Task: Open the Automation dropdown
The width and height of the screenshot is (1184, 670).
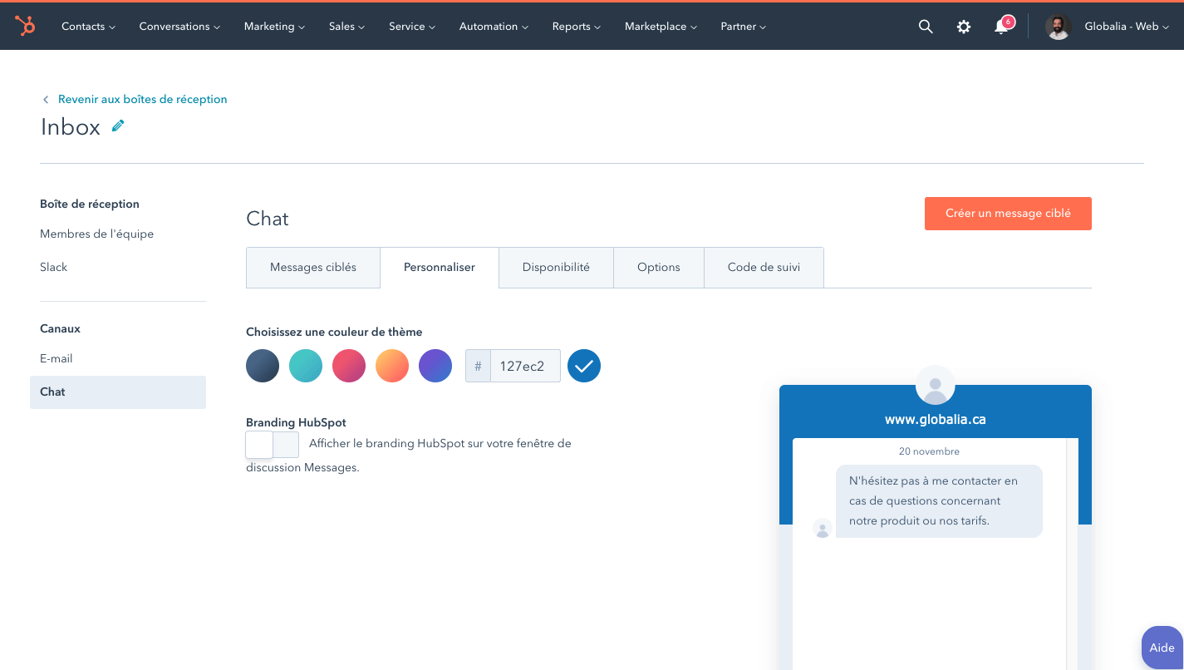Action: (x=494, y=27)
